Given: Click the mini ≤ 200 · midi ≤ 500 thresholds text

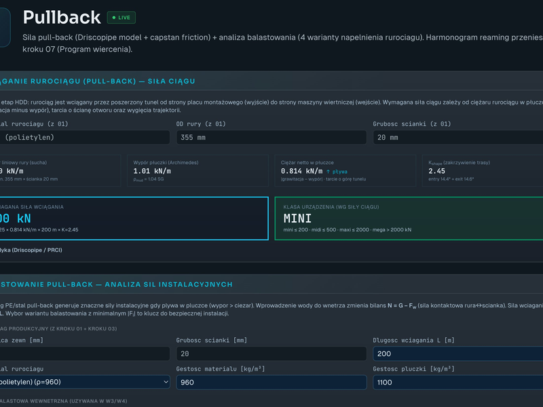Looking at the screenshot, I should (348, 230).
